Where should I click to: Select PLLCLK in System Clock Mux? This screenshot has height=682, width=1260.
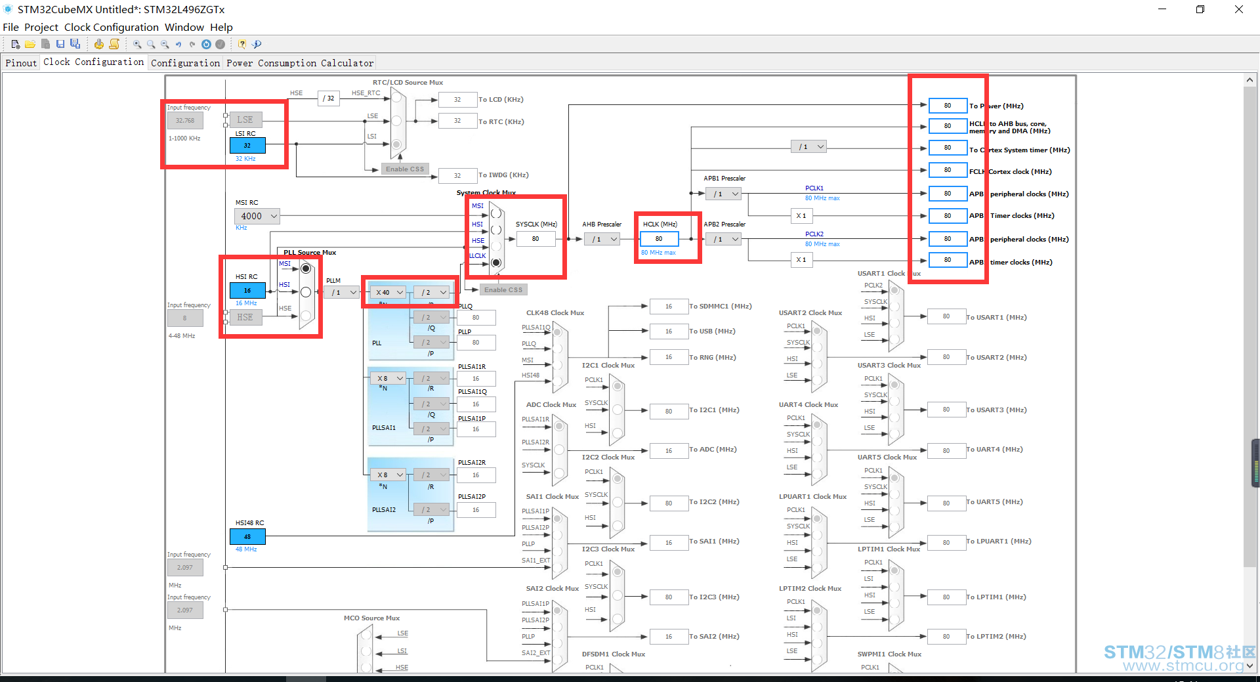[496, 263]
